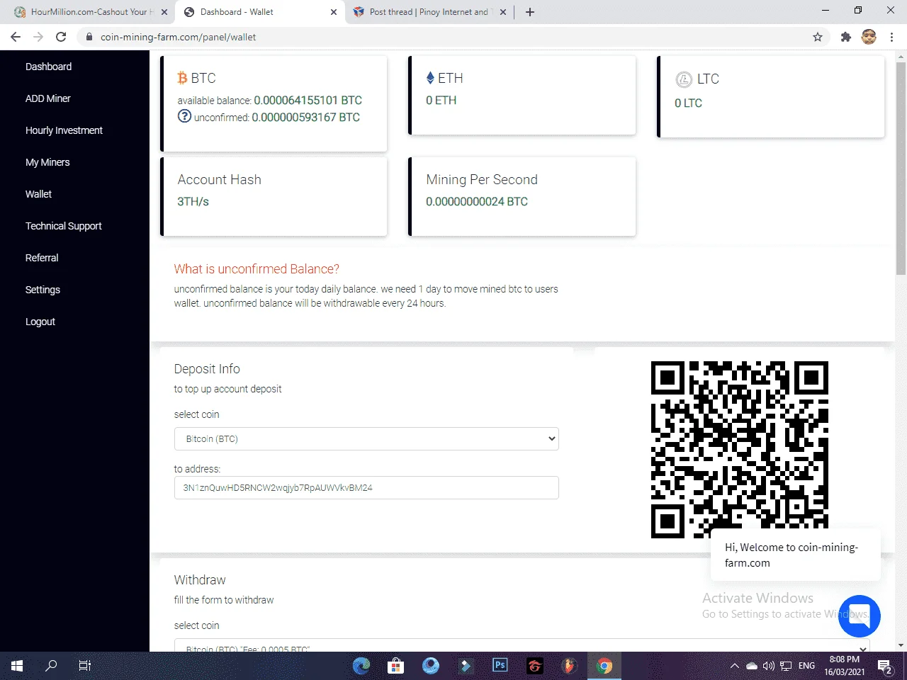This screenshot has height=680, width=907.
Task: Open the Wallet sidebar item
Action: coord(38,194)
